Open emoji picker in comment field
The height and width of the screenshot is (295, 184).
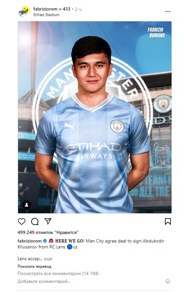click(168, 281)
